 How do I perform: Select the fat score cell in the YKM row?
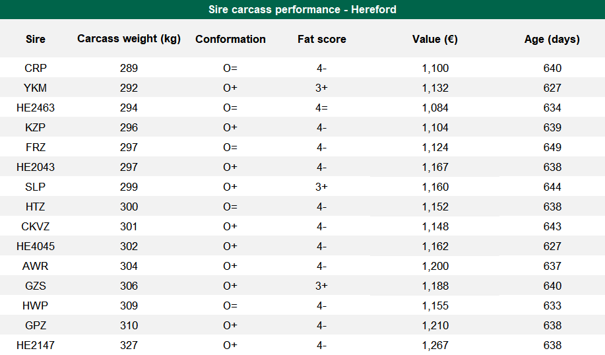[x=322, y=88]
